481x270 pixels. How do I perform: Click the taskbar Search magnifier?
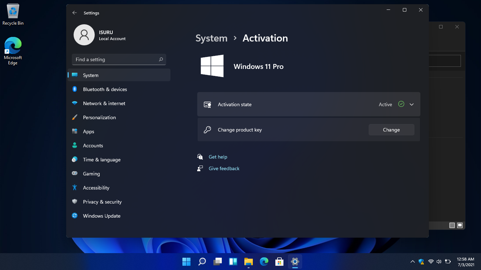[202, 262]
